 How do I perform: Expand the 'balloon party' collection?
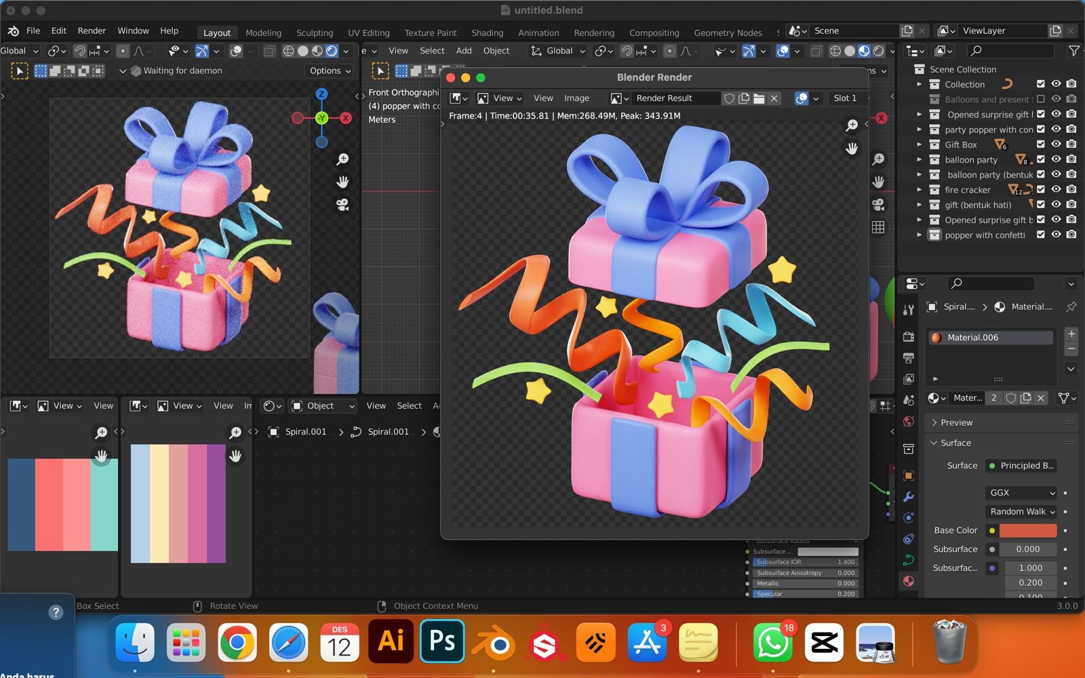pyautogui.click(x=920, y=159)
